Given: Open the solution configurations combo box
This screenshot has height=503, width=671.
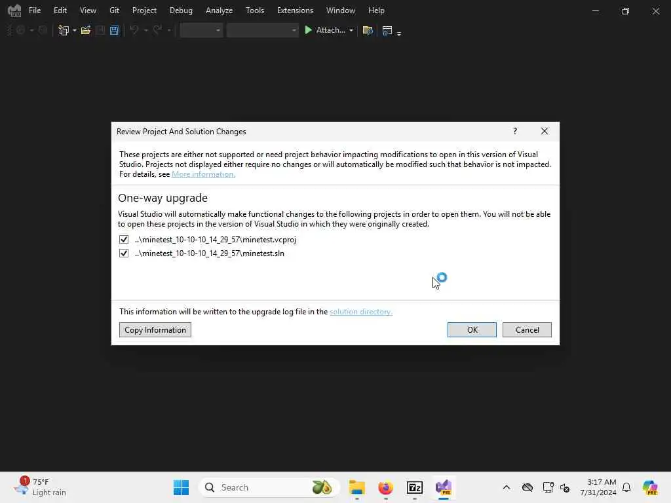Looking at the screenshot, I should (201, 30).
